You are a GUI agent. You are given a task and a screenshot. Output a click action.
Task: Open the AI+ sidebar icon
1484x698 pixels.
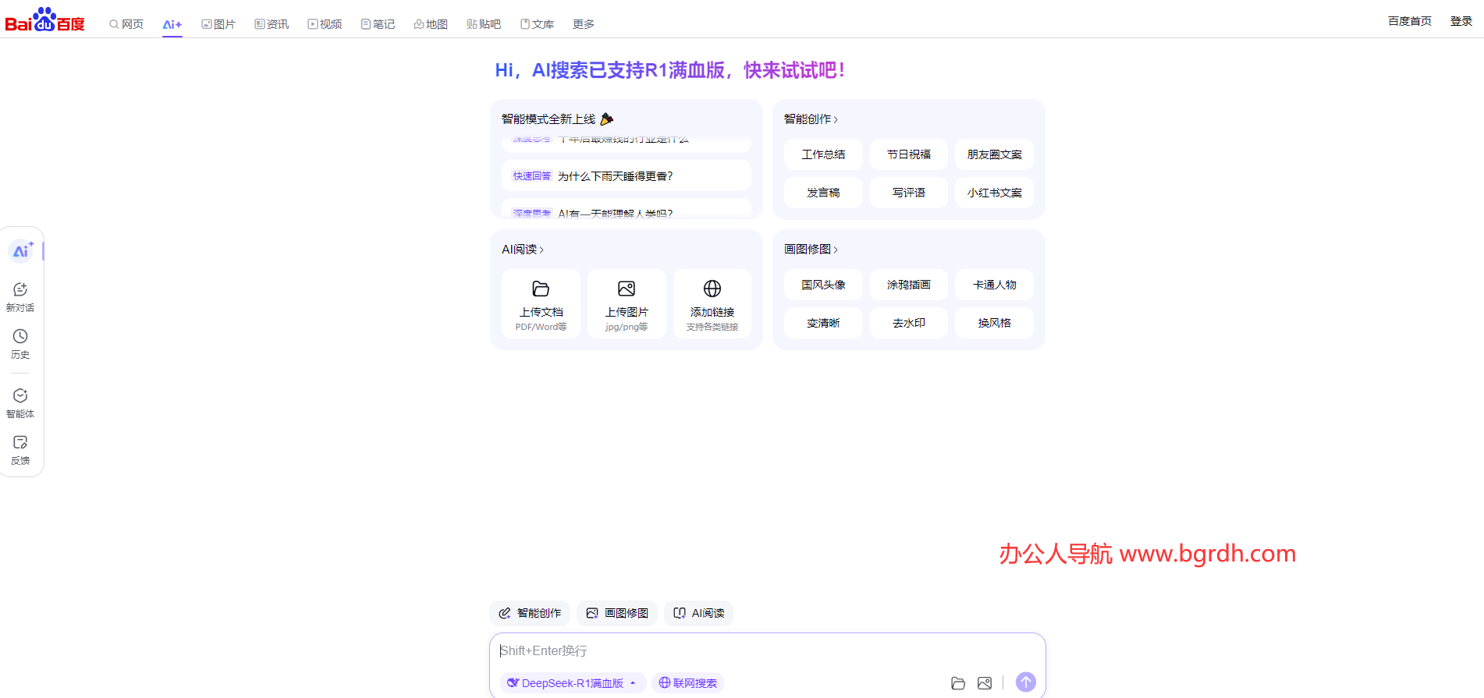click(x=21, y=251)
